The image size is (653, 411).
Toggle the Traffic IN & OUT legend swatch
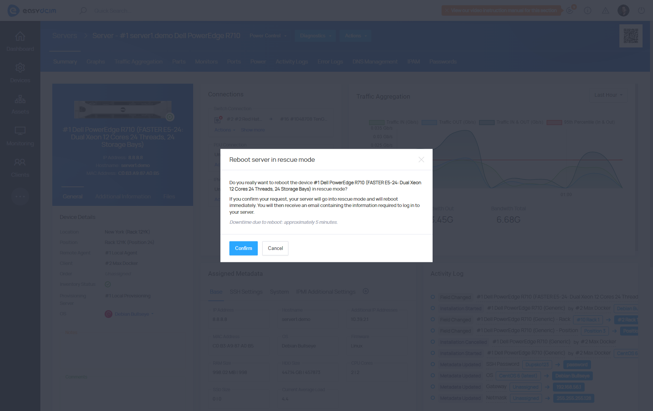[487, 122]
